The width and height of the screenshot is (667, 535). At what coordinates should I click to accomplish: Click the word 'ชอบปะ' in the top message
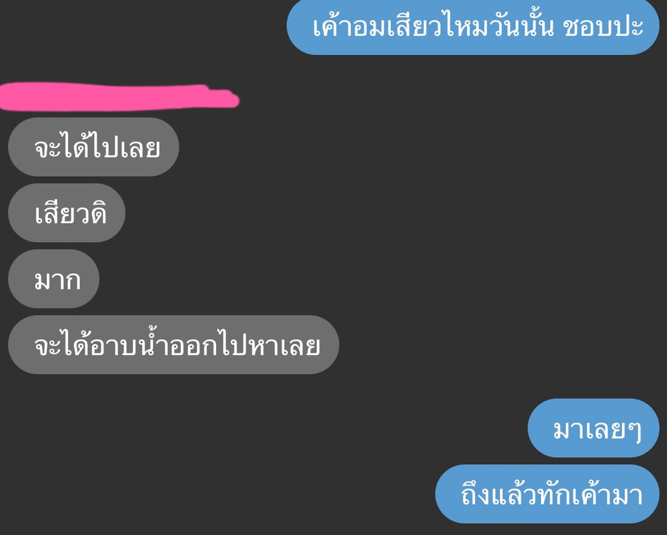tap(603, 27)
